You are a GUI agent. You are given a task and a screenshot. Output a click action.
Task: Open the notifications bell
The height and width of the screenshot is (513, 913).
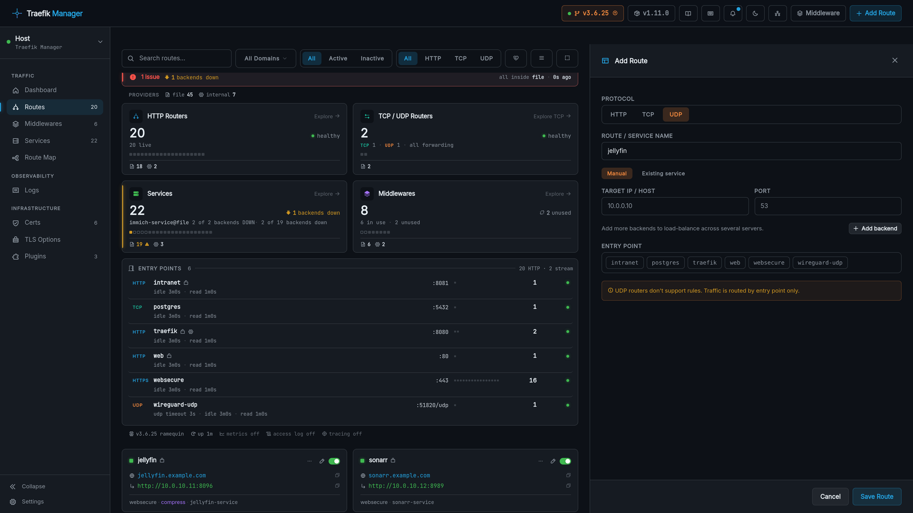pos(733,13)
